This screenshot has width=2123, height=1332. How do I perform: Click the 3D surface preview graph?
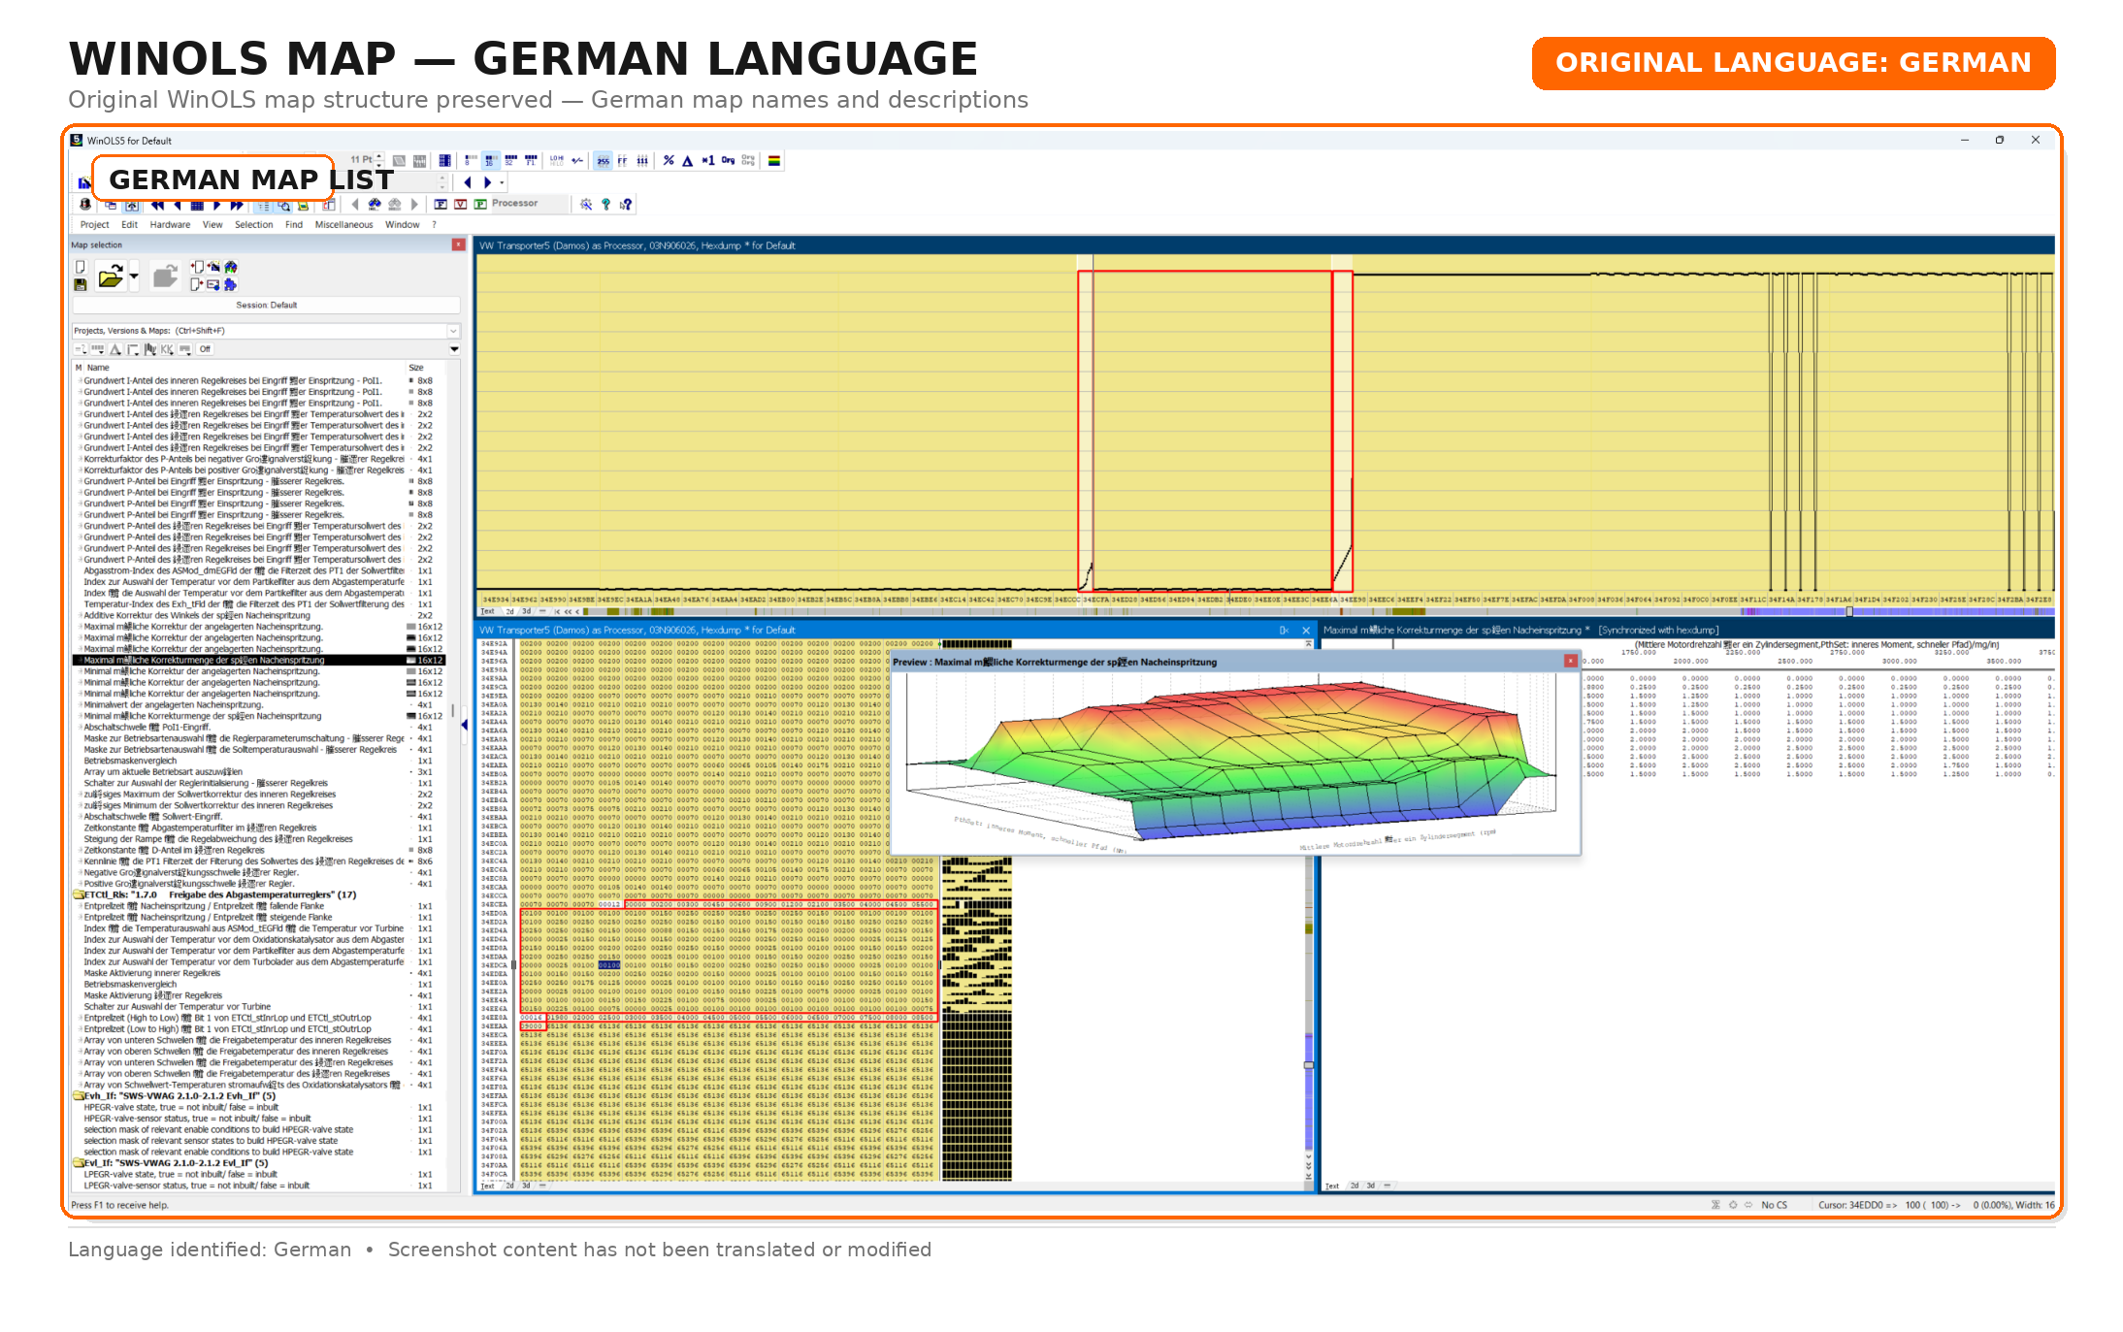(x=1234, y=763)
